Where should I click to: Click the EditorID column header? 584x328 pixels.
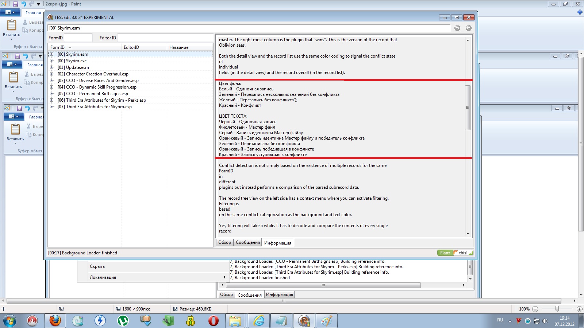[x=144, y=47]
